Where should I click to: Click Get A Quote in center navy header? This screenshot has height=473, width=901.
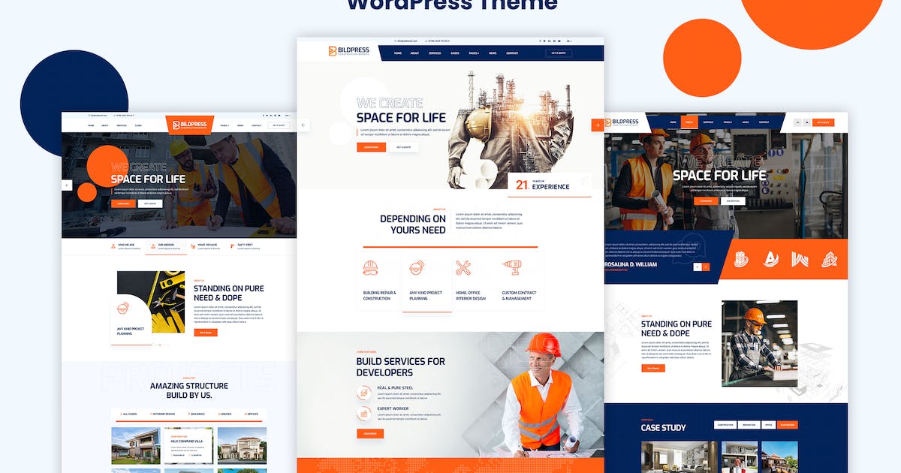click(x=559, y=53)
